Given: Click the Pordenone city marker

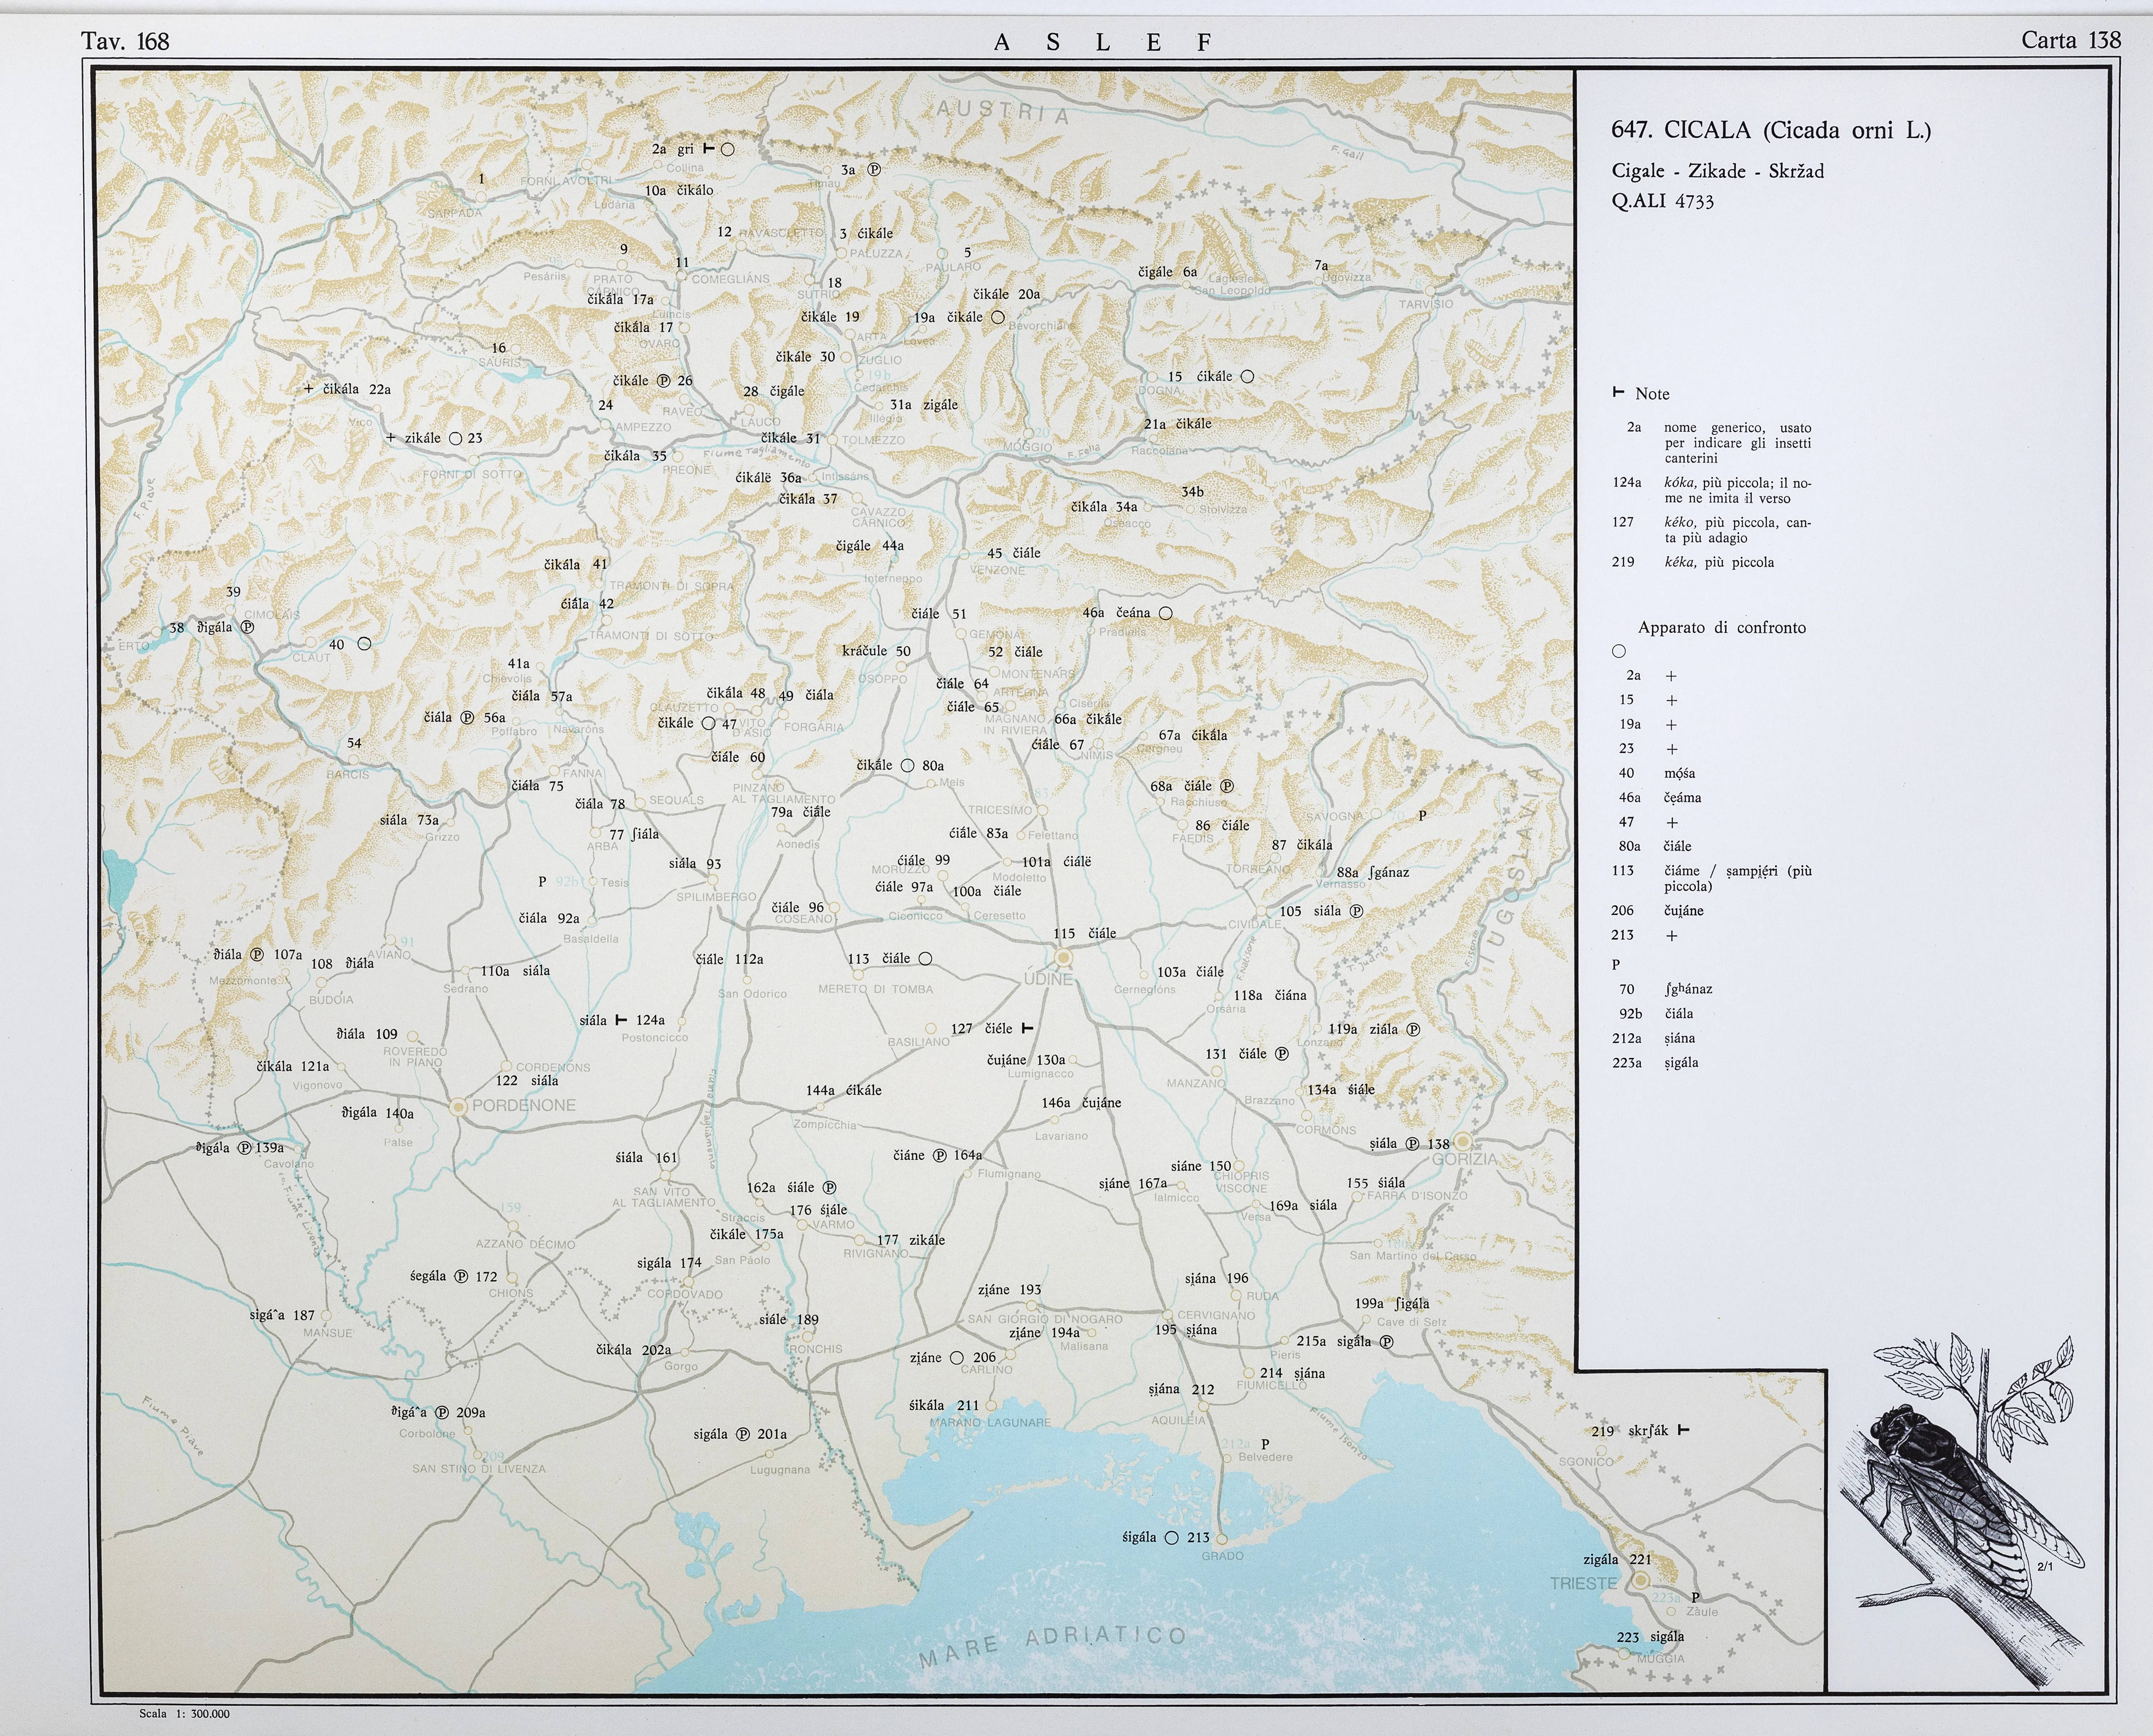Looking at the screenshot, I should pos(459,1107).
